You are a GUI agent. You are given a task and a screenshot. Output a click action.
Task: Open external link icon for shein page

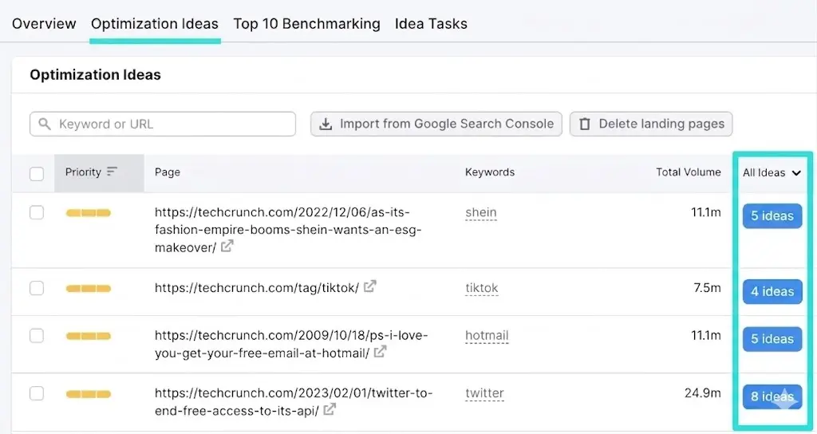[227, 246]
